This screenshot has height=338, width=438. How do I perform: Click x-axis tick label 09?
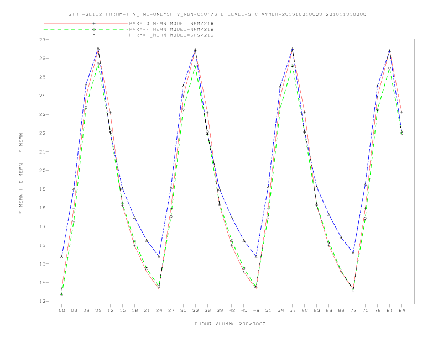(98, 310)
